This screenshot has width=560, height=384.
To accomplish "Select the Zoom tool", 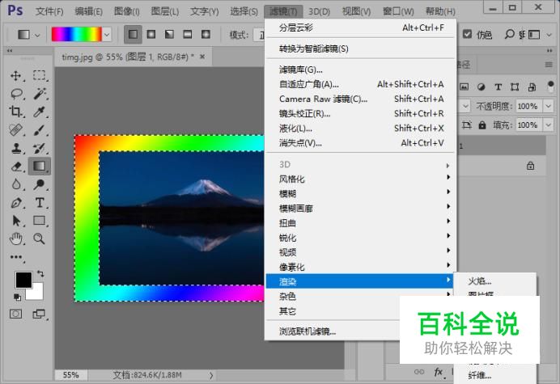I will pyautogui.click(x=40, y=238).
